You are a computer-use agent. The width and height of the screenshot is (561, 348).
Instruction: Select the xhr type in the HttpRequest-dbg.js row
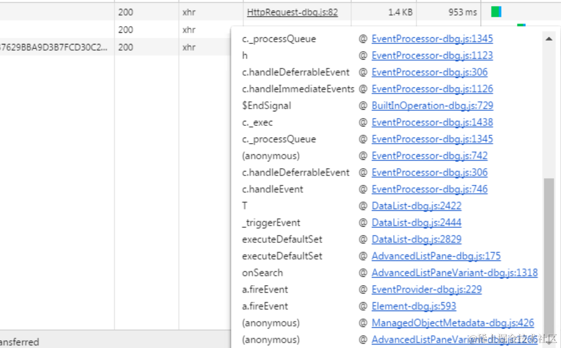pos(189,12)
